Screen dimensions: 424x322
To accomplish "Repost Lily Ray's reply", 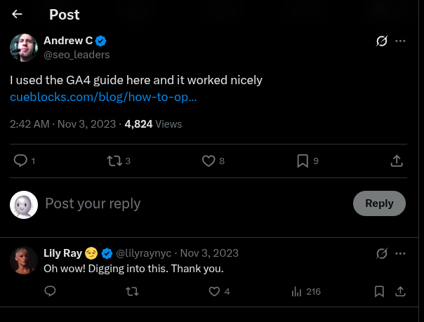I will 131,291.
